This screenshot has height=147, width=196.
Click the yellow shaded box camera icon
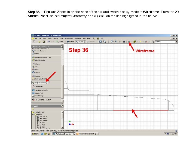tap(134, 42)
